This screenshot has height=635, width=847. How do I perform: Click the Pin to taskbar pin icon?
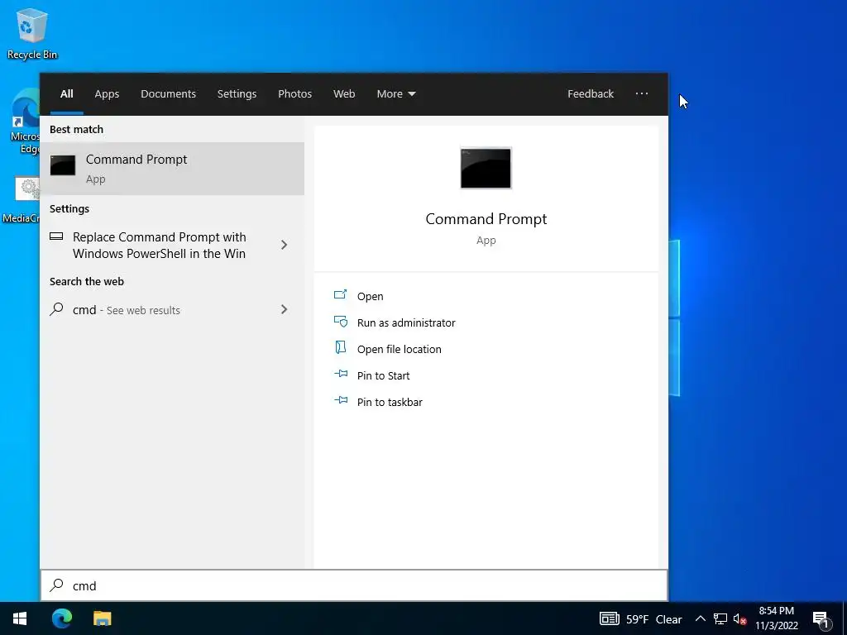pos(341,400)
